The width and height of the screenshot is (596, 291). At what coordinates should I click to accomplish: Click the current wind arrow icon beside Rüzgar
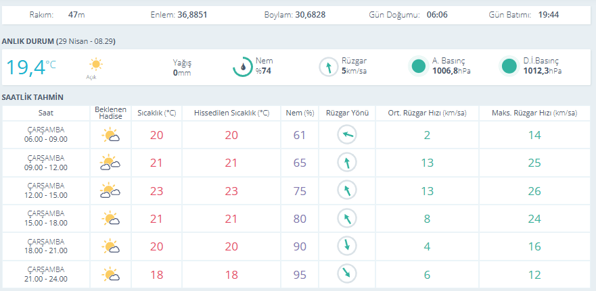pyautogui.click(x=328, y=66)
